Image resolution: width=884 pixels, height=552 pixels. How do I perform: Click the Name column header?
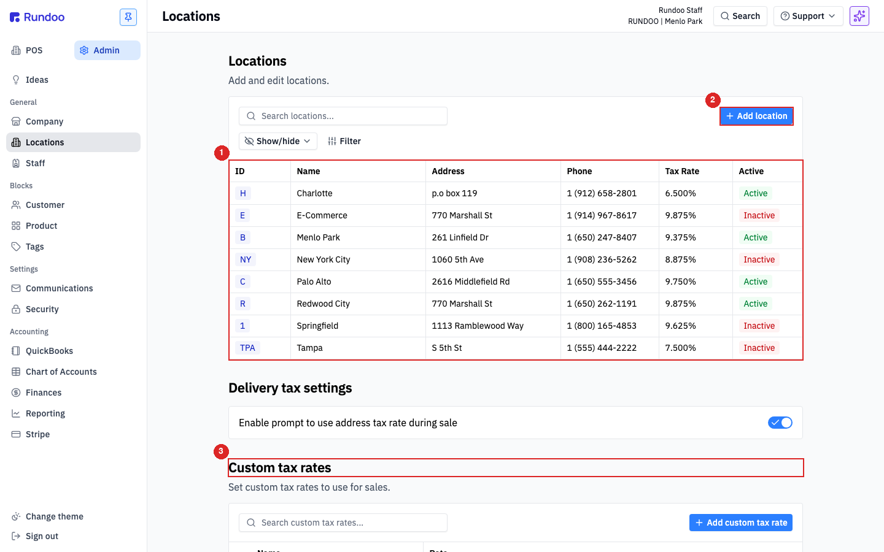pyautogui.click(x=358, y=171)
